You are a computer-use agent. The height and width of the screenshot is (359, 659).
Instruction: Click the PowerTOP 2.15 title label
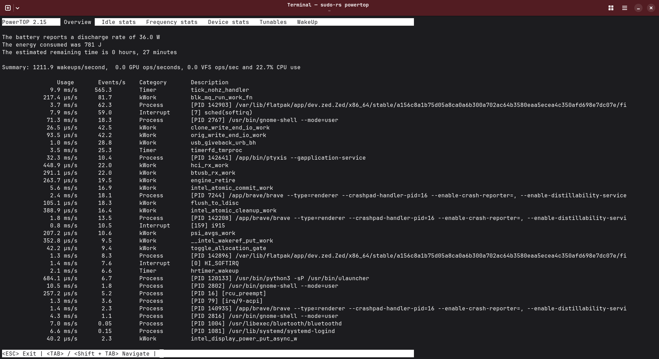[24, 22]
